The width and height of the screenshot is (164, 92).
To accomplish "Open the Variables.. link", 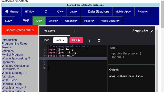I will click(x=8, y=51).
